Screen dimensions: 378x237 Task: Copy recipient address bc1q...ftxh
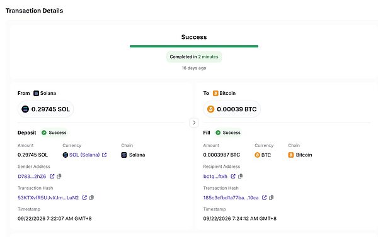[x=240, y=177]
